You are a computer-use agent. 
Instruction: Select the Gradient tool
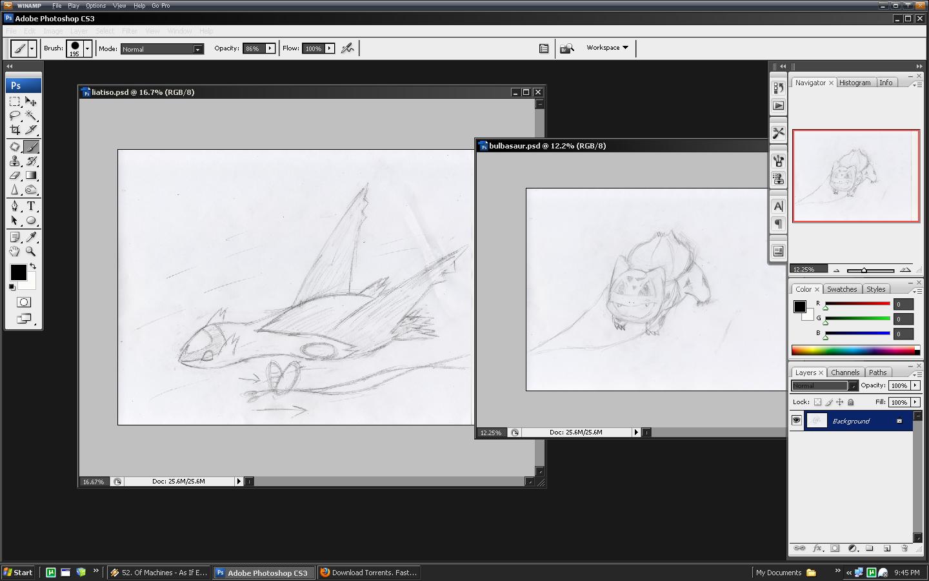[31, 175]
